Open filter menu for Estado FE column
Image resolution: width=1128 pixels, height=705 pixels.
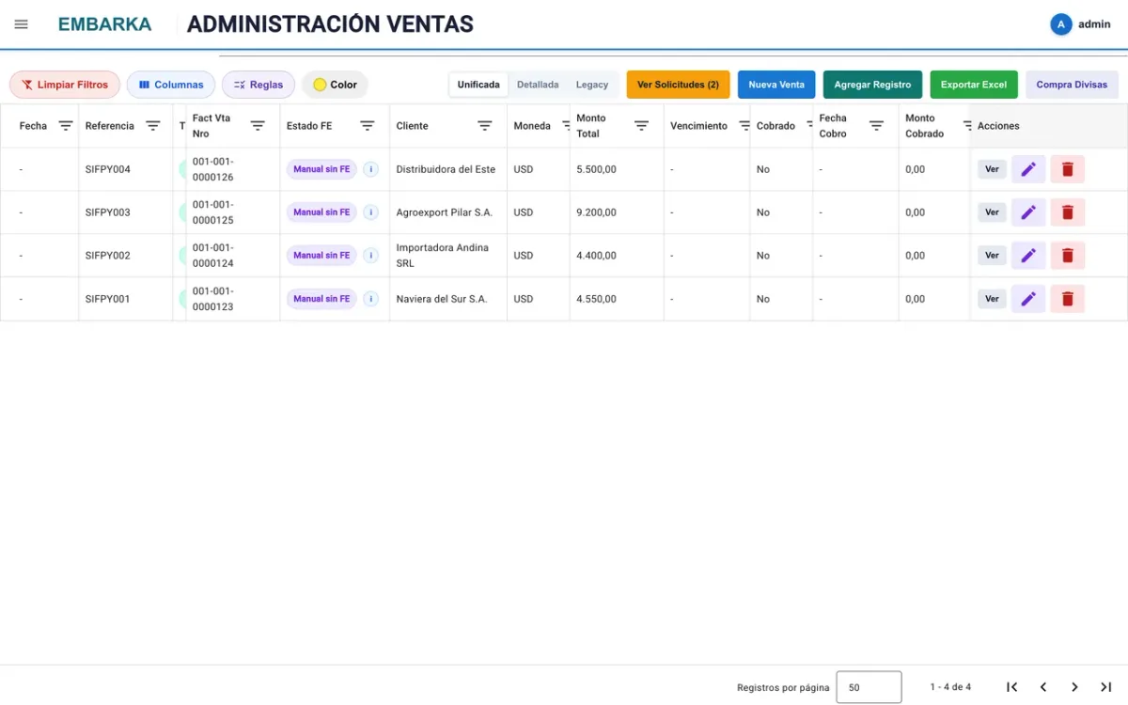pos(368,126)
